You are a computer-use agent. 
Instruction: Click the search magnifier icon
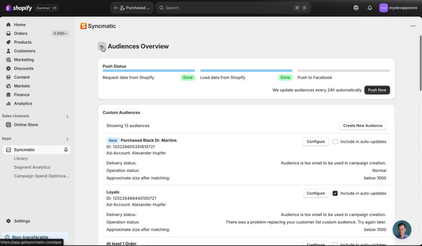coord(162,8)
